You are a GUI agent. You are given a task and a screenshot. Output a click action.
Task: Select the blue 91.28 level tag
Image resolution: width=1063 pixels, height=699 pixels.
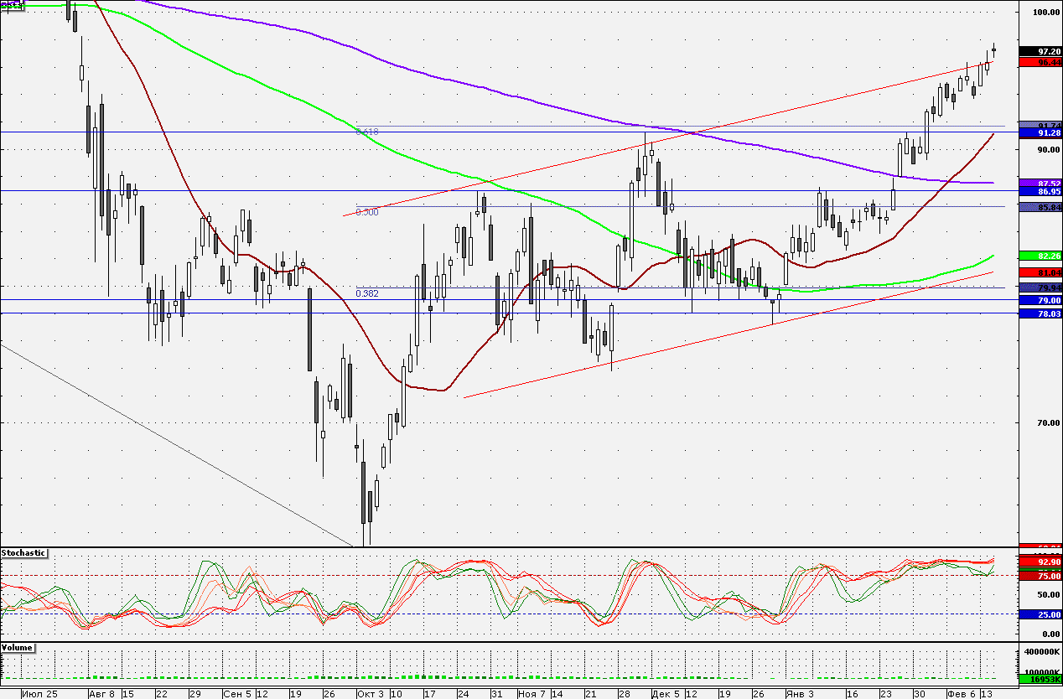tap(1040, 133)
